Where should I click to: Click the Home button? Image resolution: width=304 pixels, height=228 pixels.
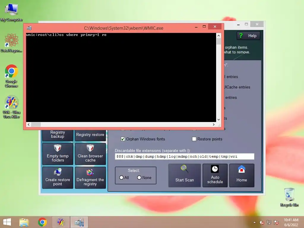pos(242,175)
